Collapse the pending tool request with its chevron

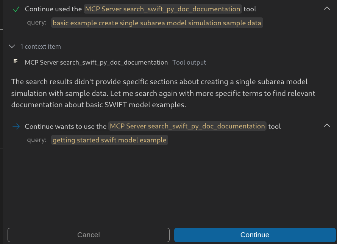click(x=326, y=125)
